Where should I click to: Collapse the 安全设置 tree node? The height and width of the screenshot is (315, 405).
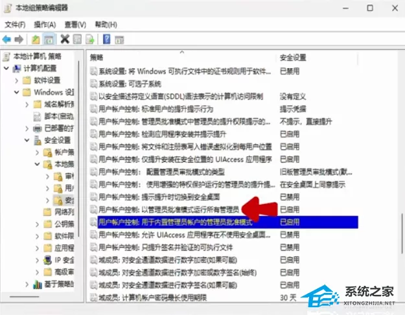click(x=27, y=140)
